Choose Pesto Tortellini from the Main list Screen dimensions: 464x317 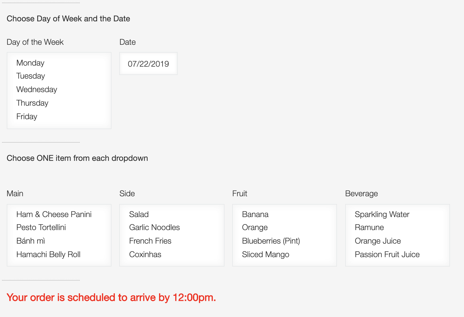[x=41, y=227]
